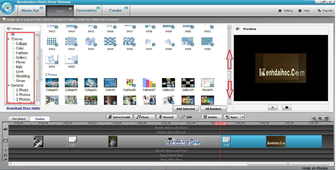This screenshot has height=170, width=336.
Task: Select the Collage category
Action: coord(22,43)
